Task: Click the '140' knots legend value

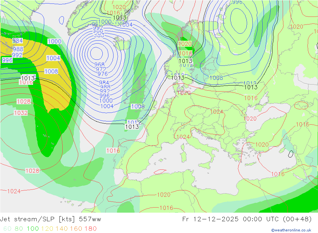Action: [x=61, y=229]
